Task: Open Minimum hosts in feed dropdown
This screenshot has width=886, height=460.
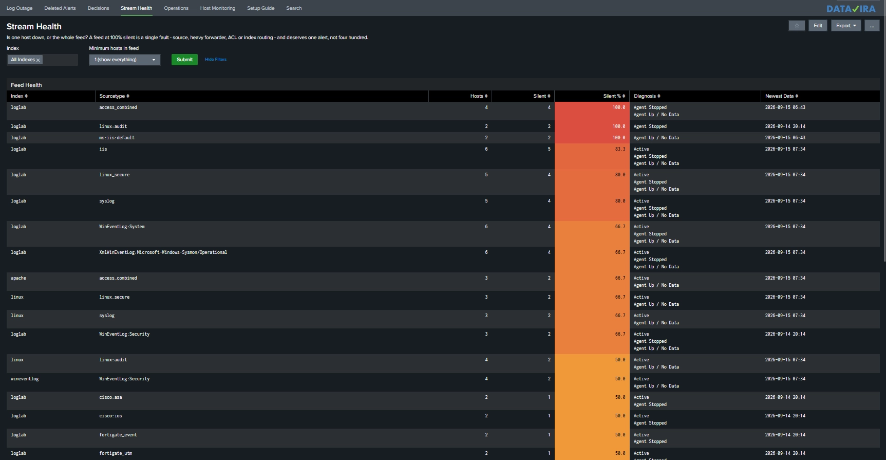Action: point(125,60)
